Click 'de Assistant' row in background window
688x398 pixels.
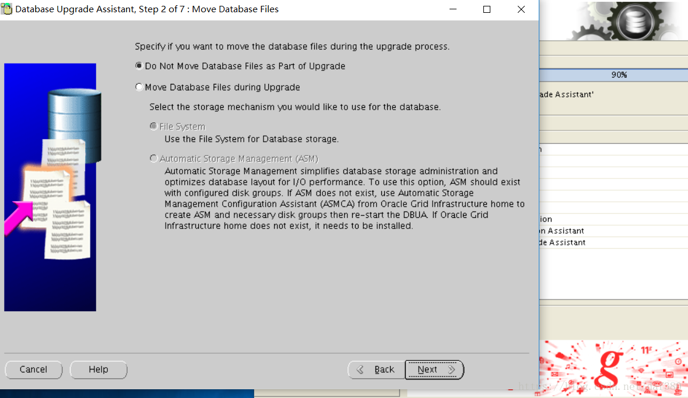tap(613, 242)
